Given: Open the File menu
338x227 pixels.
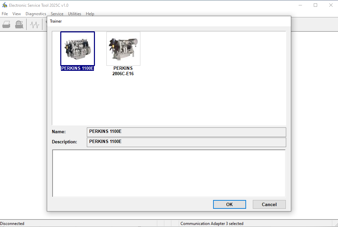Looking at the screenshot, I should coord(5,14).
